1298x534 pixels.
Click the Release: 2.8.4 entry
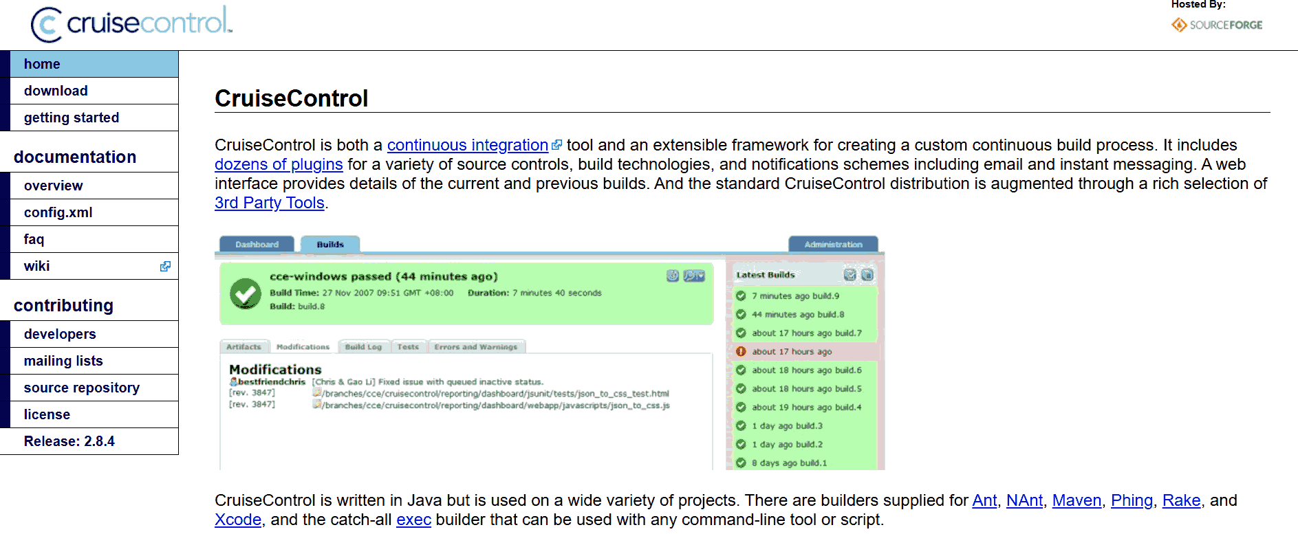[x=69, y=441]
